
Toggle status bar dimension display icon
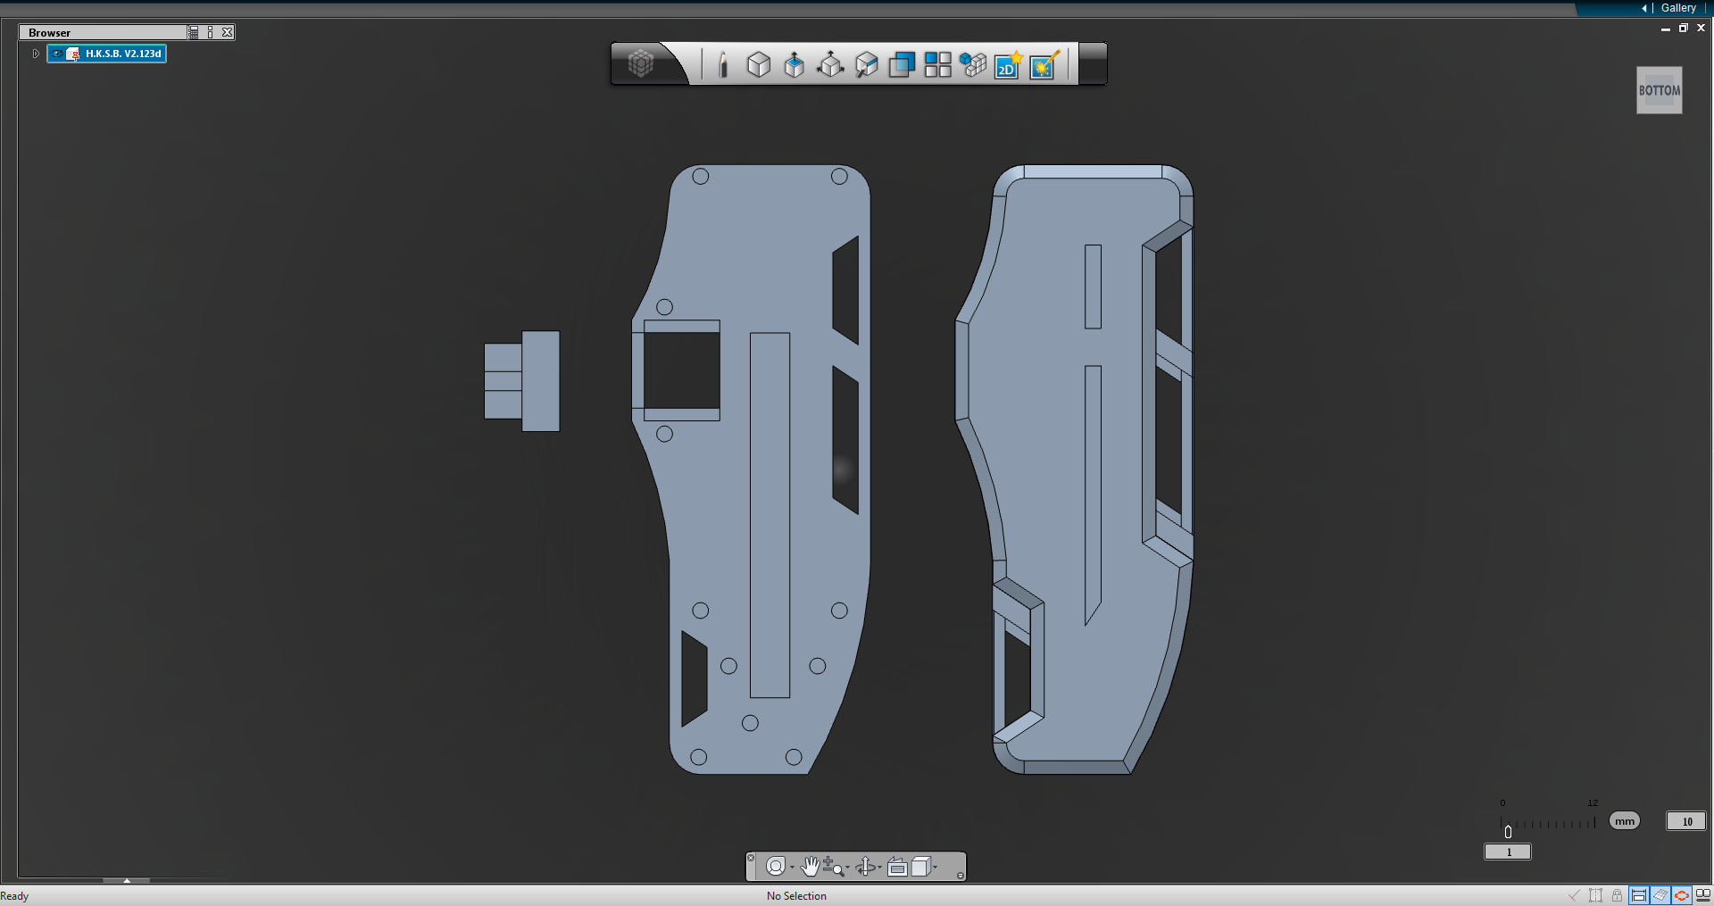[1638, 895]
